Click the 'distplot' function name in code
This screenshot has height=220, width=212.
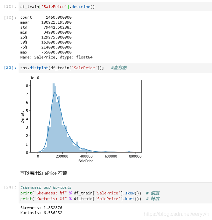coord(39,68)
